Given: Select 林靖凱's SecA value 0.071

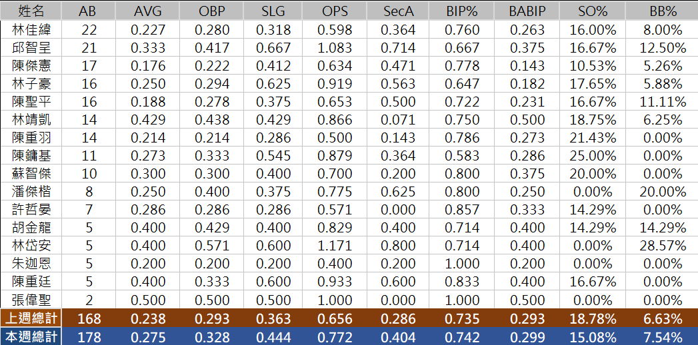Looking at the screenshot, I should (399, 119).
